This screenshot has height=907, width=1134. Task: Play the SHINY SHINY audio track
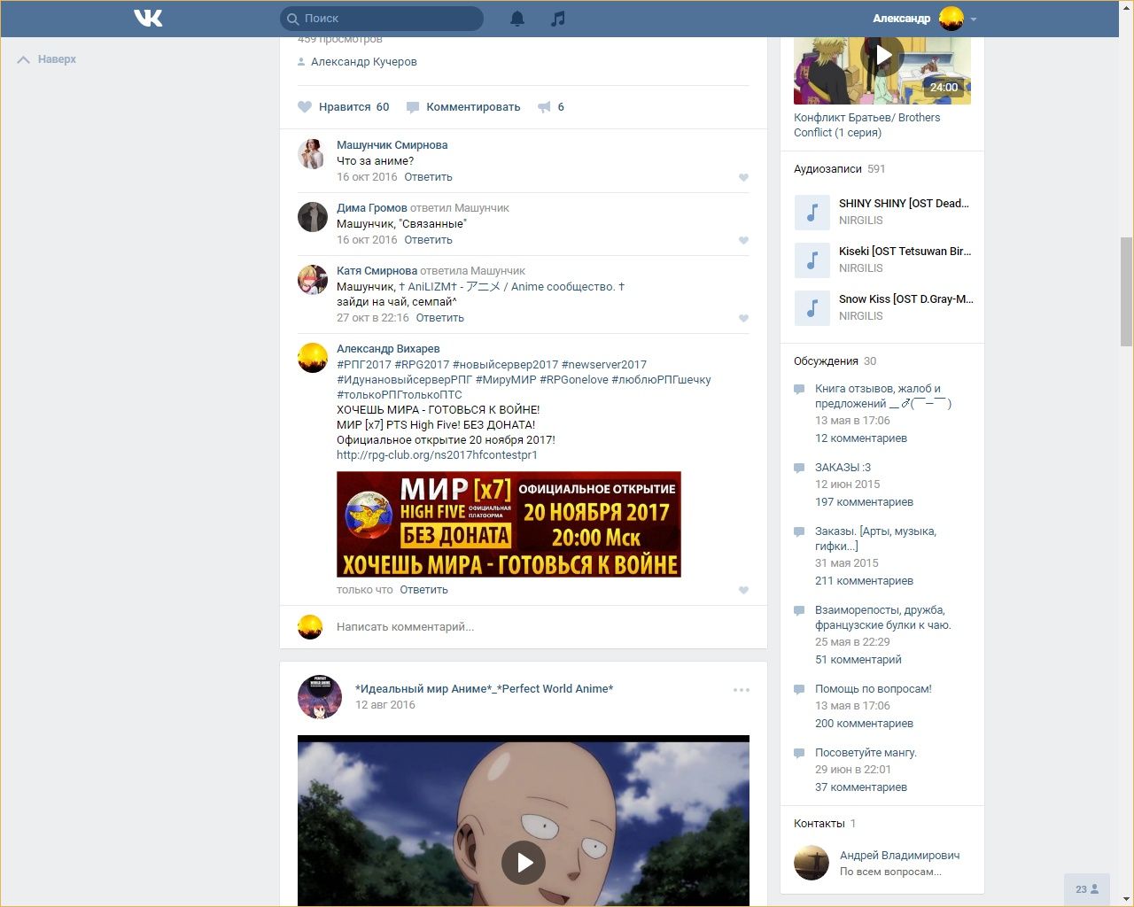pos(812,212)
